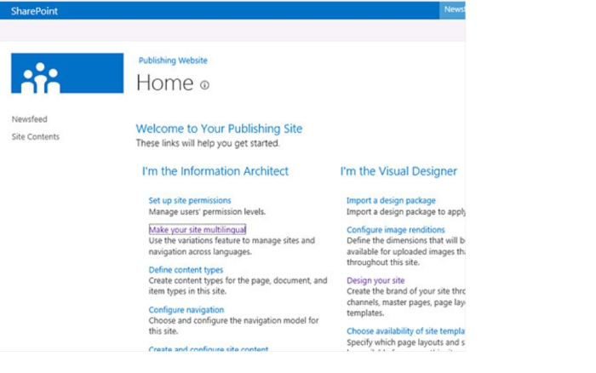
Task: Open Configure image renditions link
Action: pyautogui.click(x=396, y=230)
